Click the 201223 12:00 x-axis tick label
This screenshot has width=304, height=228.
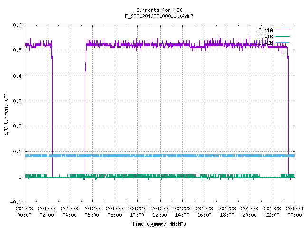point(160,211)
